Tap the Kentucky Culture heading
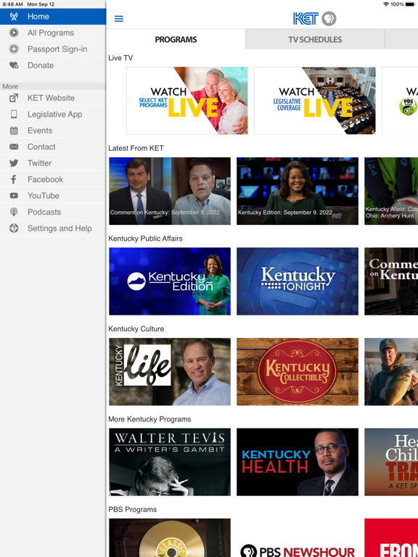The width and height of the screenshot is (418, 557). click(x=136, y=329)
